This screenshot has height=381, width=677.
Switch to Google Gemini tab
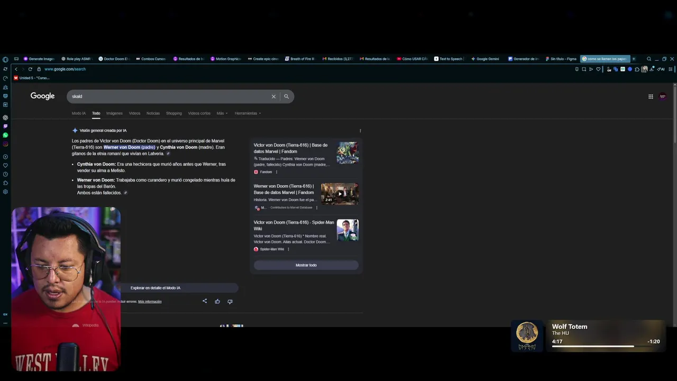(485, 59)
